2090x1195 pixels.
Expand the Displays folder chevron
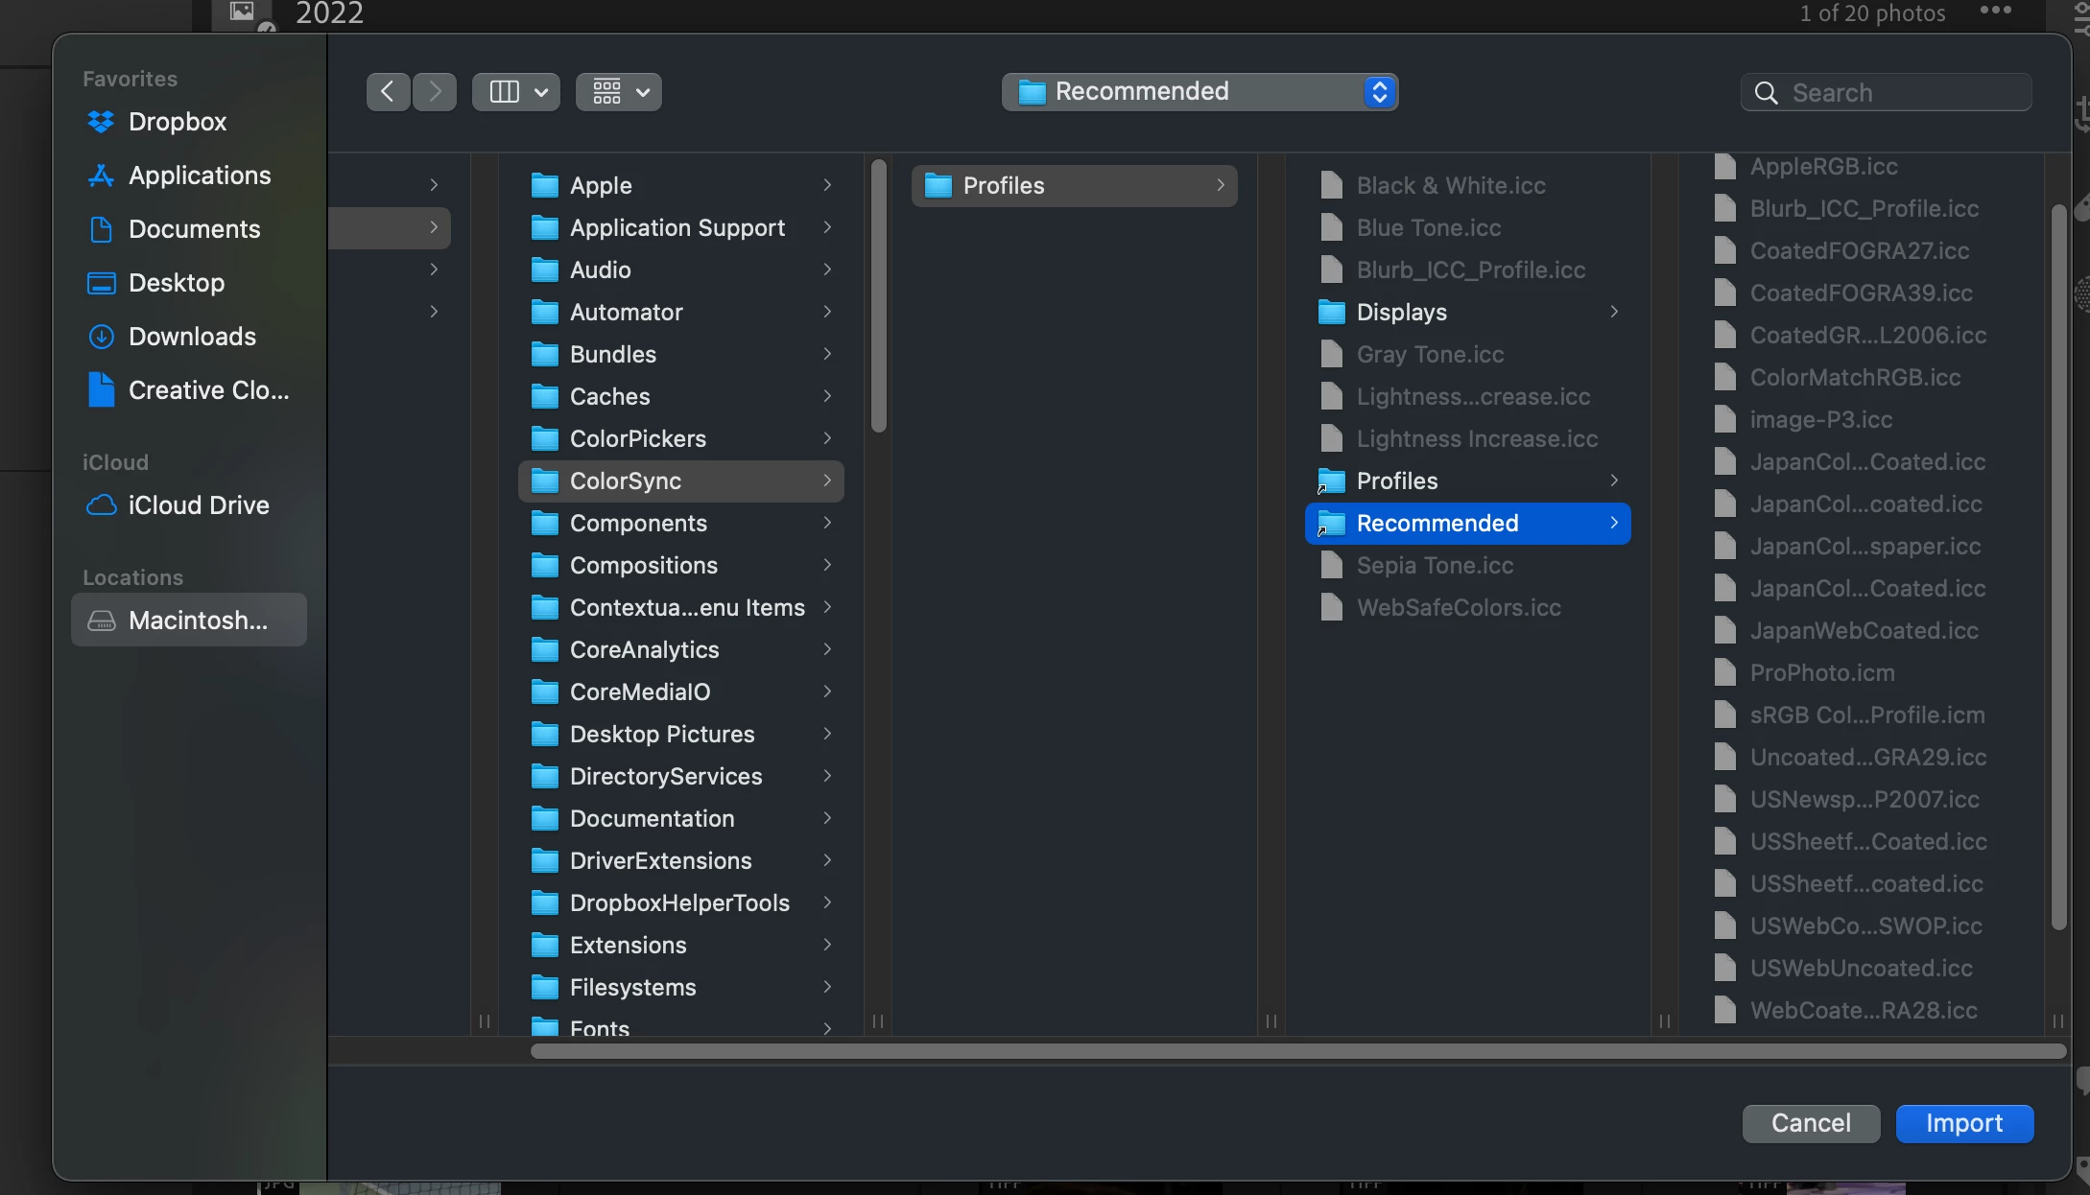click(1614, 312)
